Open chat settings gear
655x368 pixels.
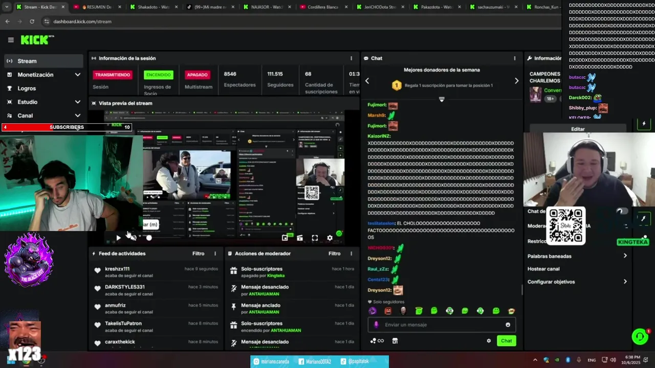coord(489,341)
